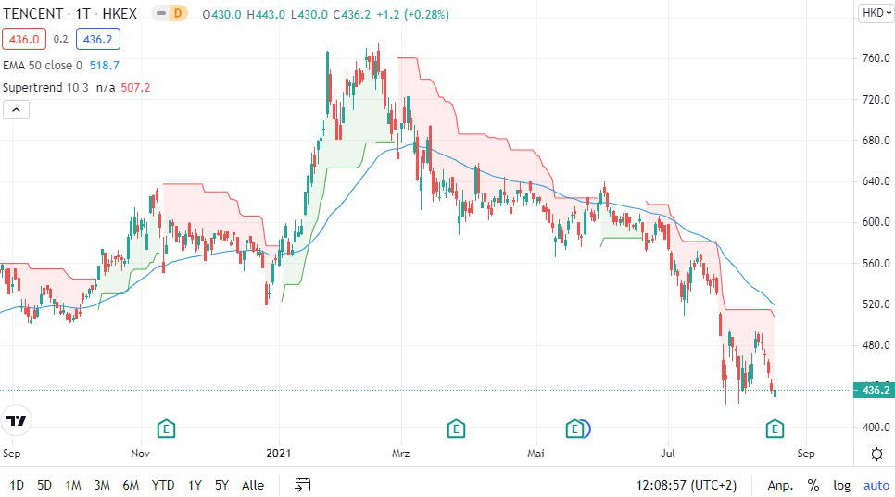Toggle percent scale mode
This screenshot has height=497, width=895.
click(x=813, y=486)
